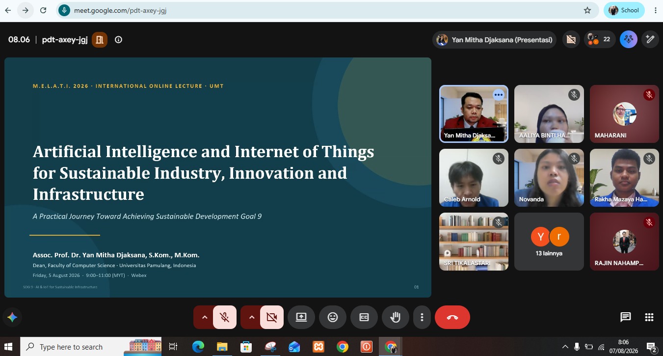This screenshot has width=663, height=356.
Task: Turn on your camera
Action: 272,317
